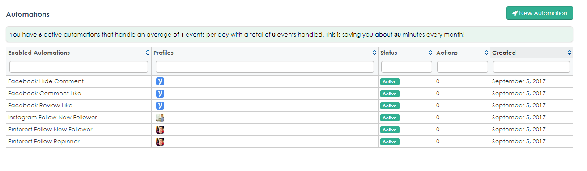The width and height of the screenshot is (587, 171).
Task: Open the Facebook Hide Comment automation
Action: [46, 81]
